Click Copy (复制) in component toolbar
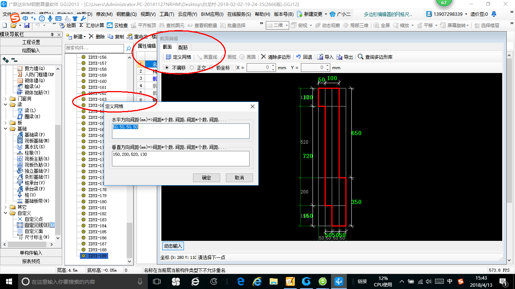Viewport: 515px width, 289px height. (116, 37)
